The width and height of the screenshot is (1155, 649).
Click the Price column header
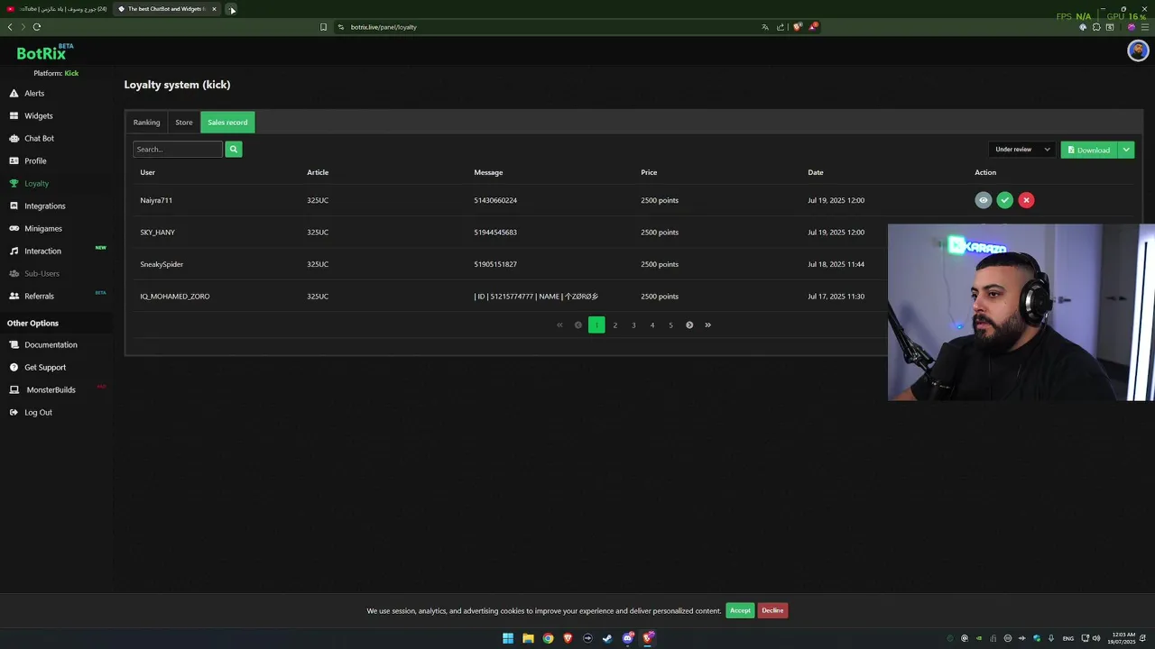[649, 172]
